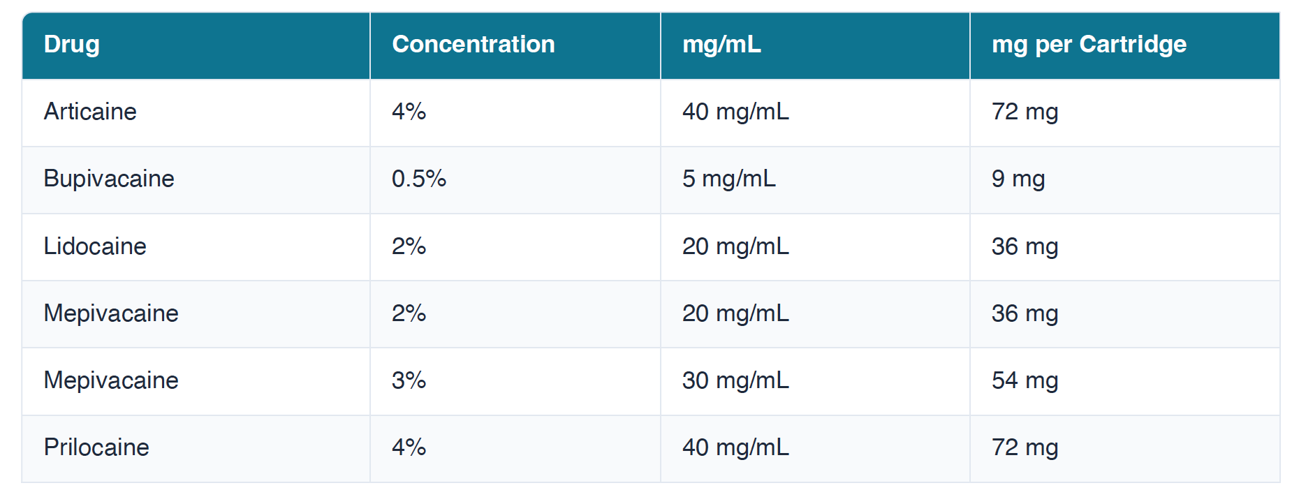
Task: Click the Drug column header
Action: coord(72,45)
